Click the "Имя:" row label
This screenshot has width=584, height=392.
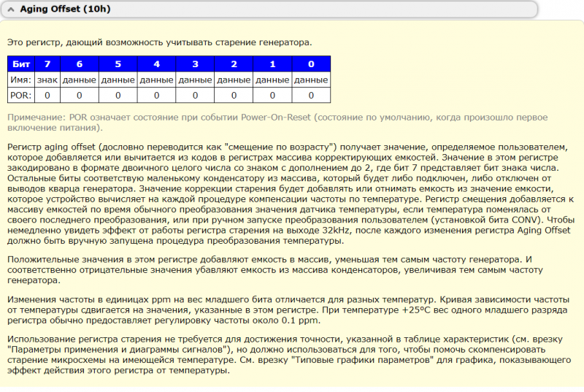21,80
